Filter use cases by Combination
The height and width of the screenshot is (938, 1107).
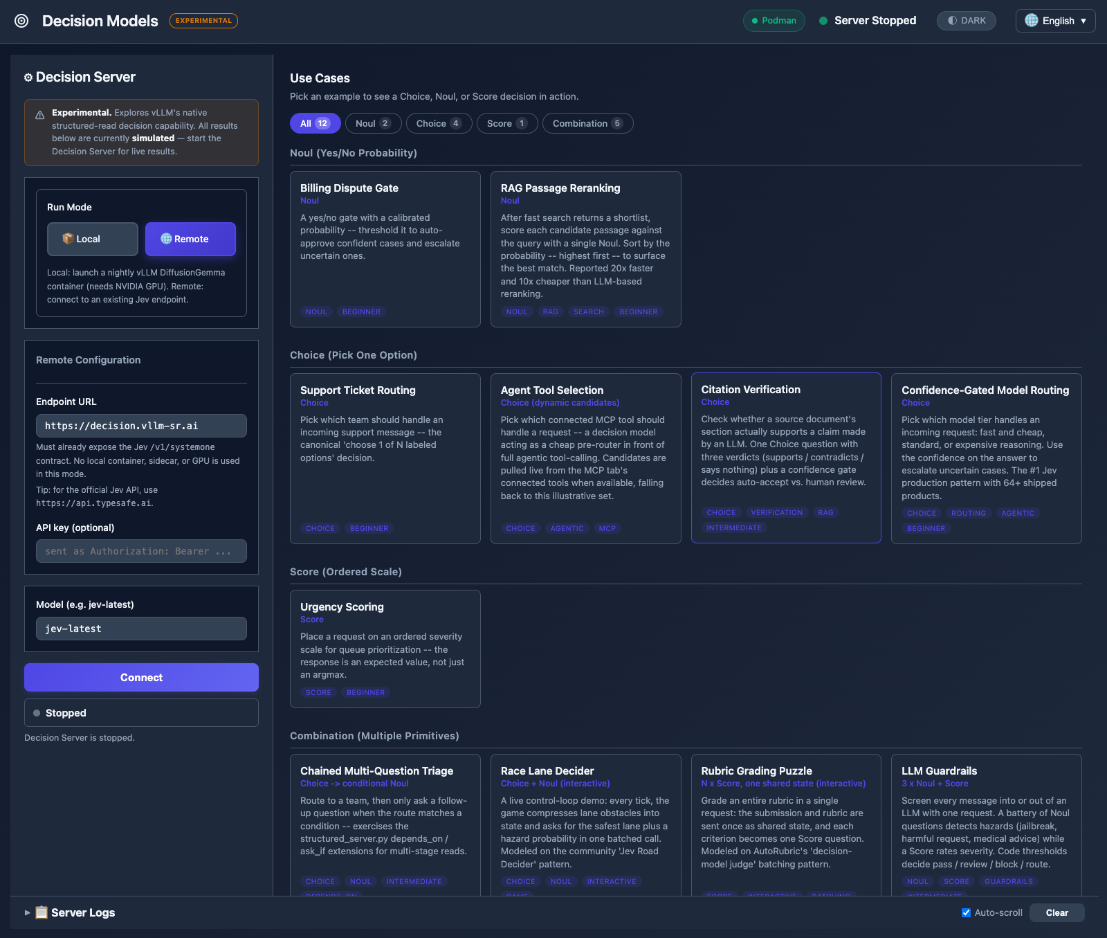[588, 123]
